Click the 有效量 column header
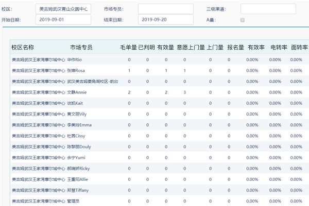Viewport: 309px width, 206px height. [165, 47]
